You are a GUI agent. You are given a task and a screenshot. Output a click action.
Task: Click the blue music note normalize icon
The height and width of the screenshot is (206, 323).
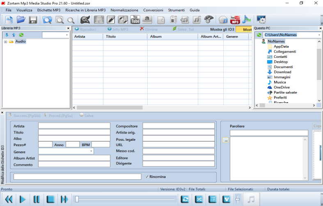tap(247, 20)
